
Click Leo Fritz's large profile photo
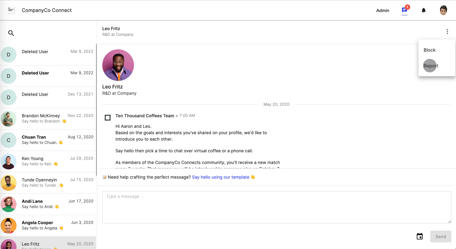tap(118, 65)
